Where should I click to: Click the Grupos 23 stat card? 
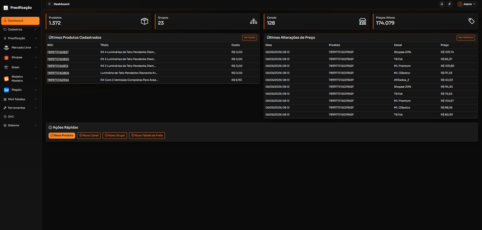tap(207, 21)
